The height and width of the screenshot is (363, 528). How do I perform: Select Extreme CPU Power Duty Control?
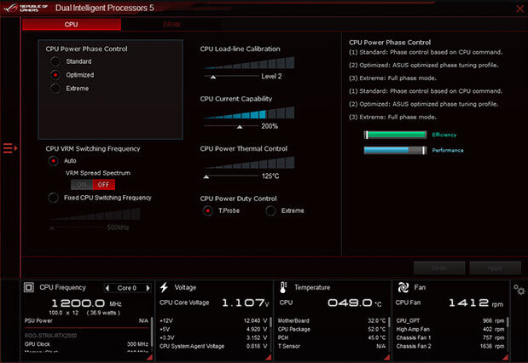coord(271,210)
